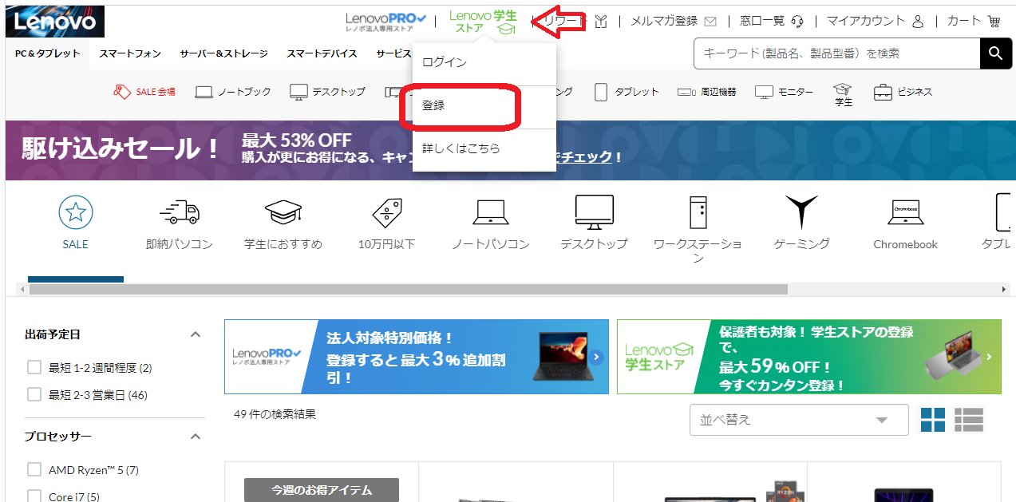This screenshot has width=1016, height=502.
Task: Click the person icon beside マイアカウント
Action: tap(917, 21)
